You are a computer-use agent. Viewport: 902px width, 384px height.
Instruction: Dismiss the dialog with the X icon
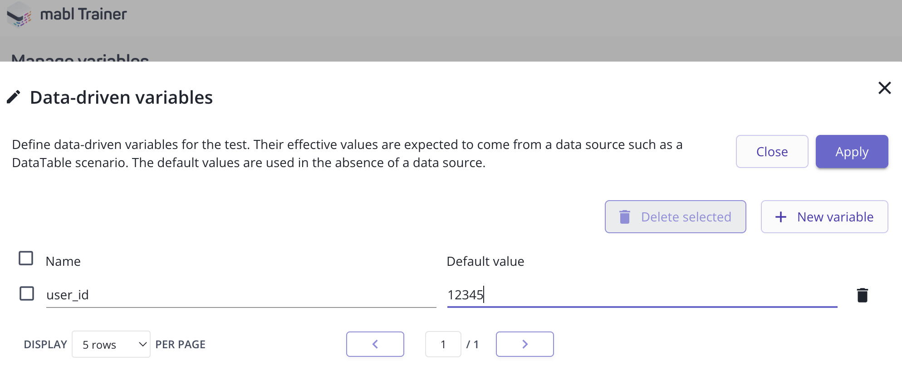pyautogui.click(x=884, y=88)
